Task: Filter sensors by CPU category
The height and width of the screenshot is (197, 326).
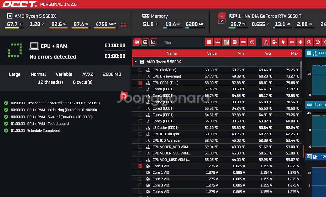Action: pyautogui.click(x=209, y=42)
